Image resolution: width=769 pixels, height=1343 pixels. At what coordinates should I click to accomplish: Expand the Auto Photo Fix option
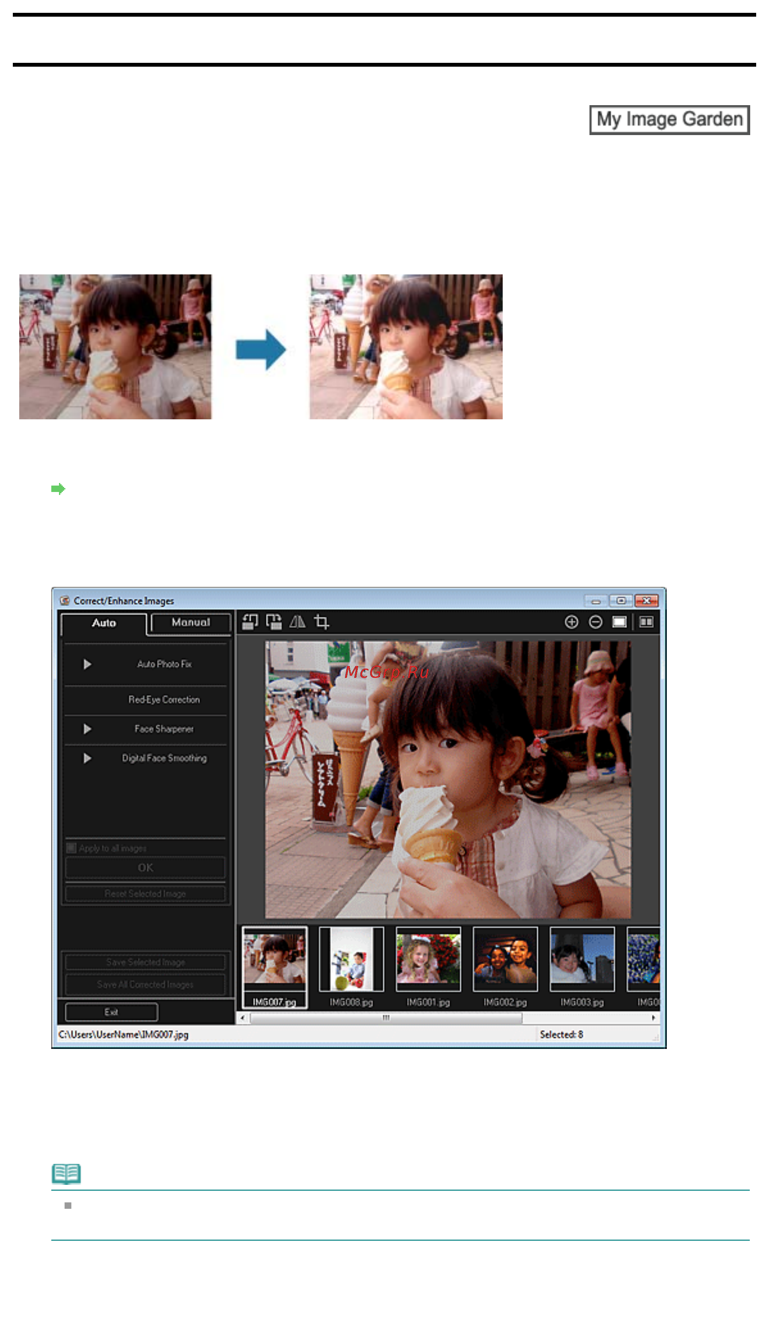pyautogui.click(x=88, y=664)
